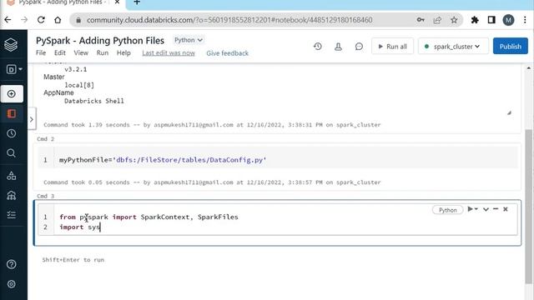Open the View menu
The image size is (534, 300).
click(81, 53)
